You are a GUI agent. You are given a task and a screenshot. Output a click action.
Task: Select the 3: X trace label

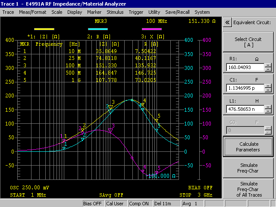[x=153, y=37]
